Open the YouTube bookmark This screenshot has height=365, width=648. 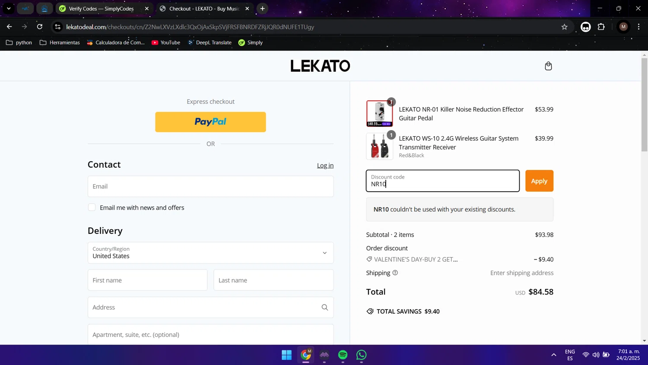click(166, 42)
